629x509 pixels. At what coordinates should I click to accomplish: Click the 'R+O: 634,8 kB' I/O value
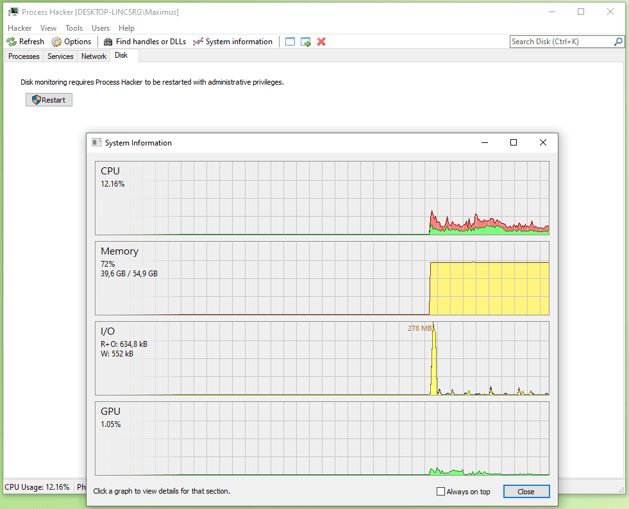[x=124, y=344]
